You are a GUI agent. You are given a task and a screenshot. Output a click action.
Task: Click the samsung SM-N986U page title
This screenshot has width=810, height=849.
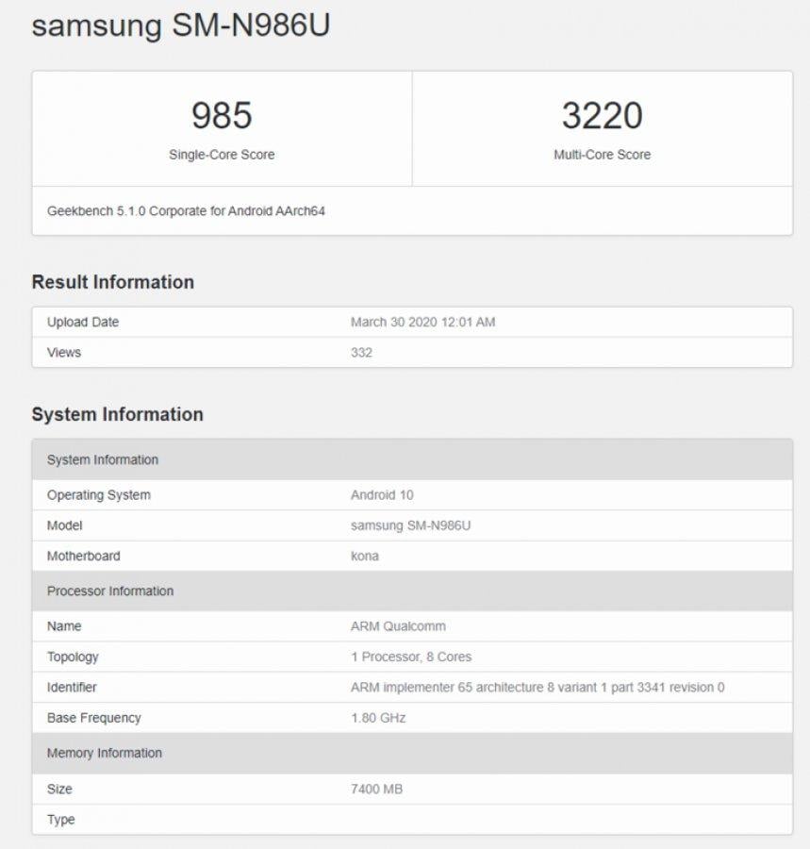(x=180, y=25)
